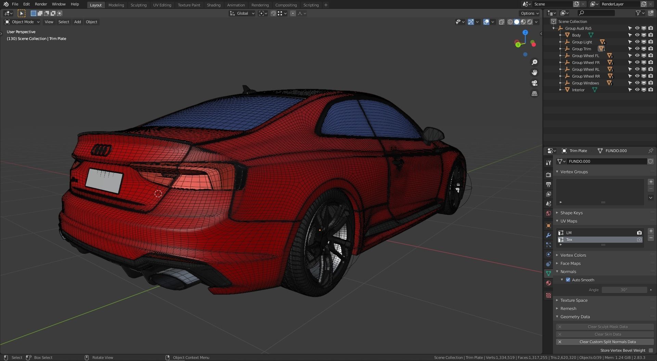Toggle X-Ray view button
This screenshot has width=657, height=361.
pos(501,22)
